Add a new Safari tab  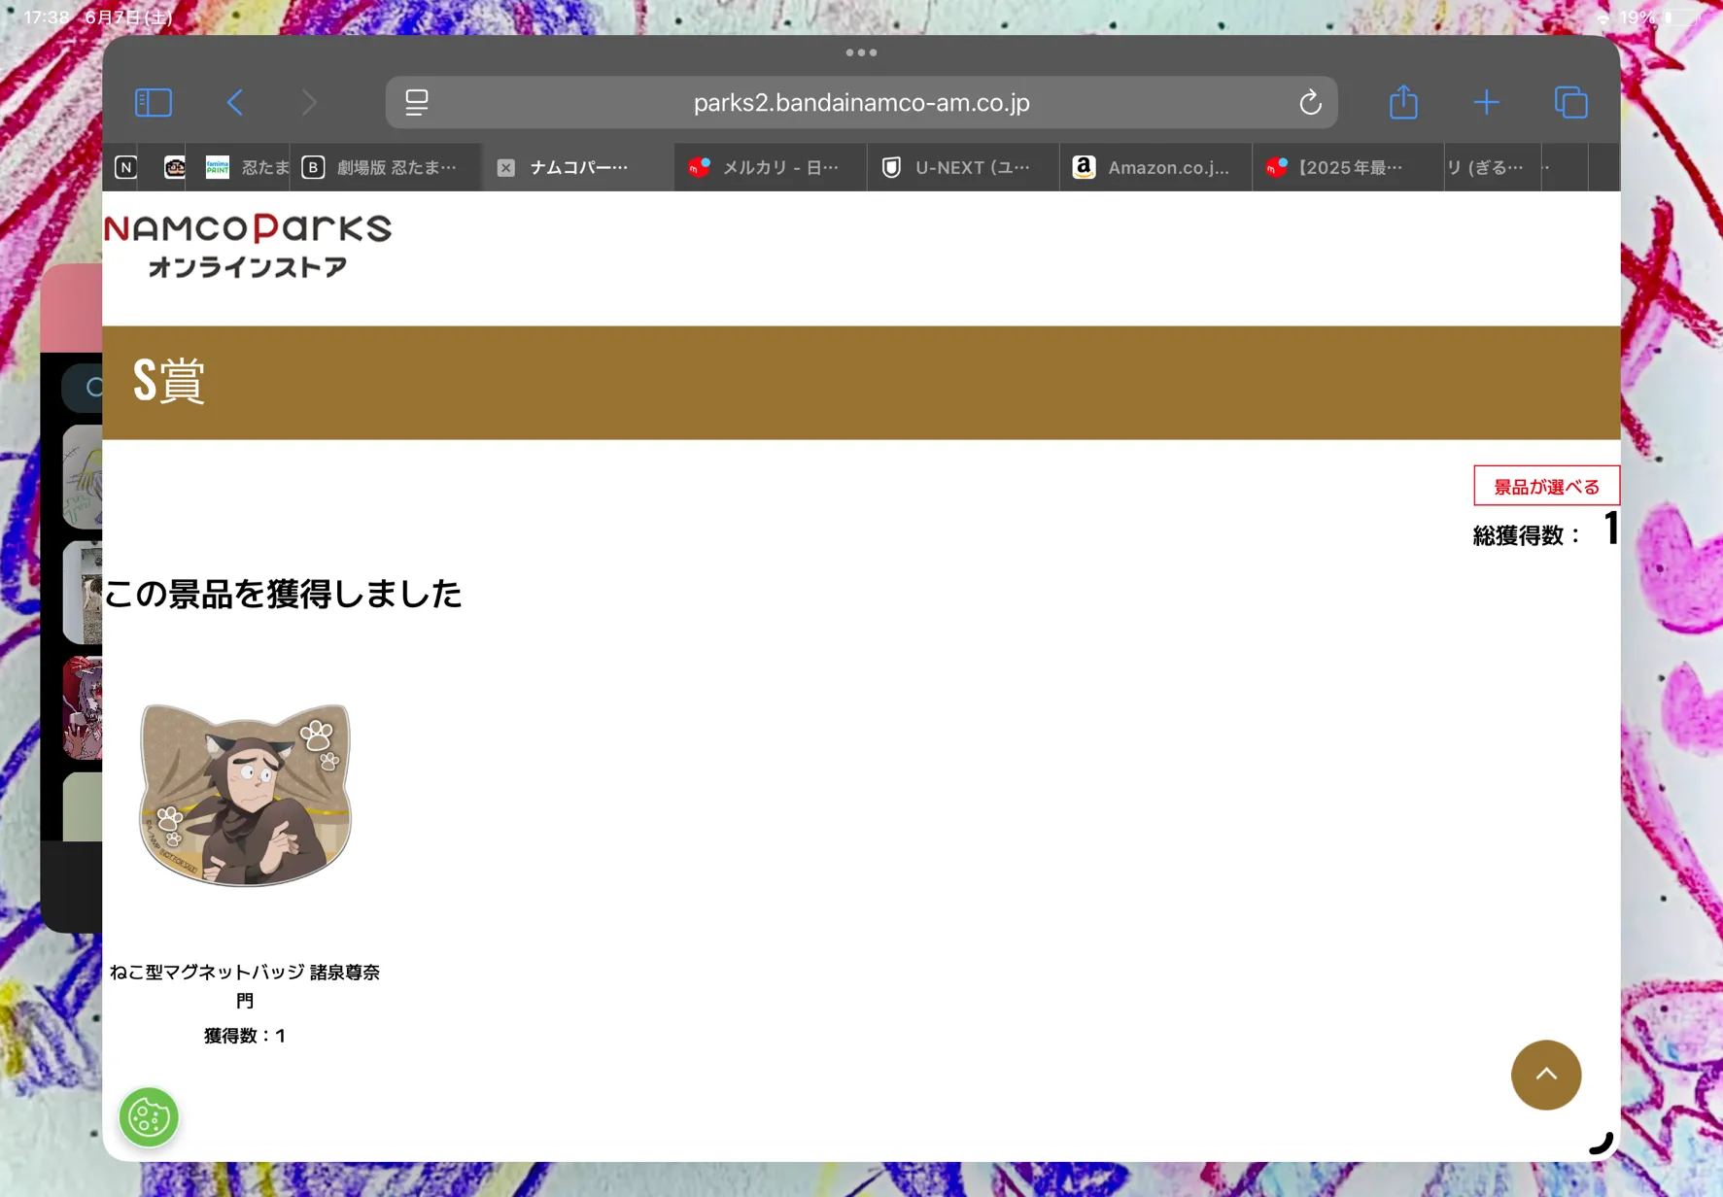click(1486, 102)
